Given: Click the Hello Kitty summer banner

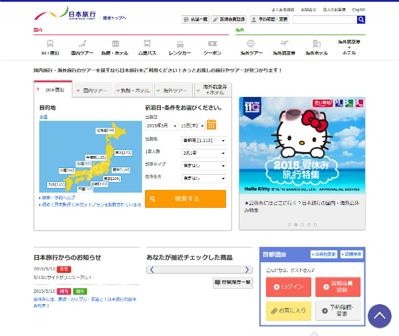Looking at the screenshot, I should coord(302,145).
